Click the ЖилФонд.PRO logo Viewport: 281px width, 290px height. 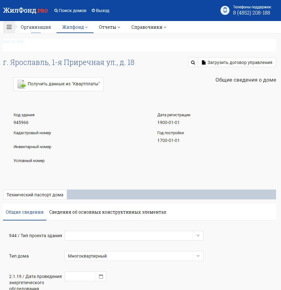[x=25, y=11]
